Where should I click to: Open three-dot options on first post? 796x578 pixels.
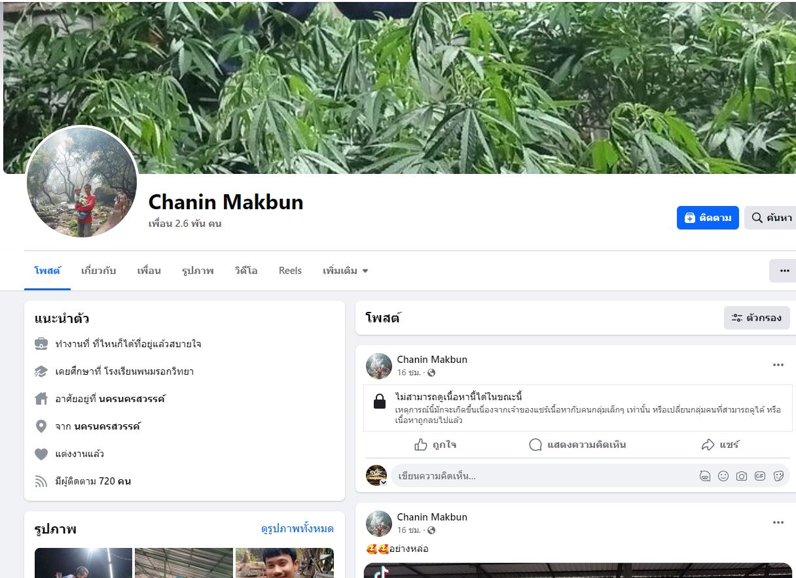point(778,365)
